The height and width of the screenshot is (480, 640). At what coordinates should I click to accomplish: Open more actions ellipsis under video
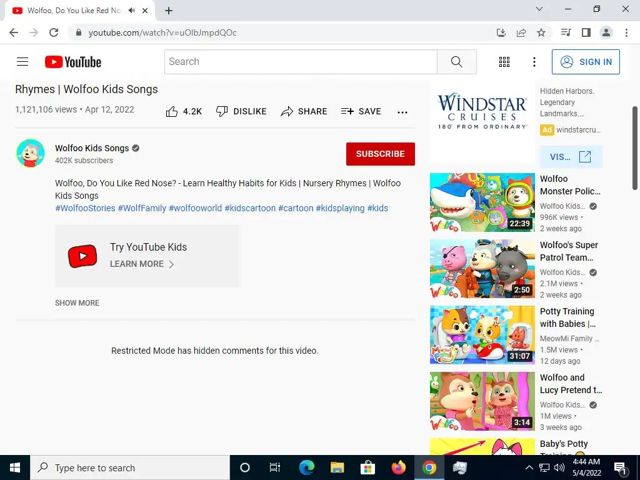[402, 112]
